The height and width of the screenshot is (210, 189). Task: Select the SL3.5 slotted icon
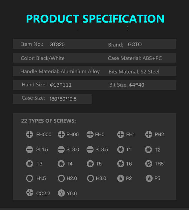(90, 149)
